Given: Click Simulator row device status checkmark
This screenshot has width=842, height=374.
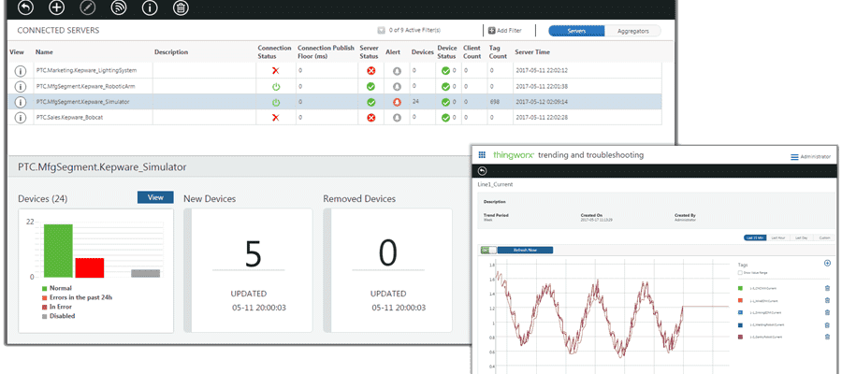Looking at the screenshot, I should point(445,102).
